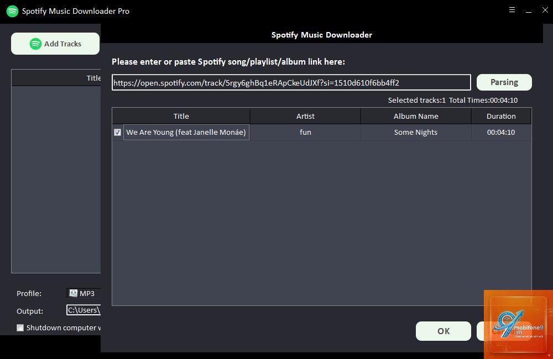553x359 pixels.
Task: Close the Spotify Music Downloader Pro window
Action: [x=545, y=10]
